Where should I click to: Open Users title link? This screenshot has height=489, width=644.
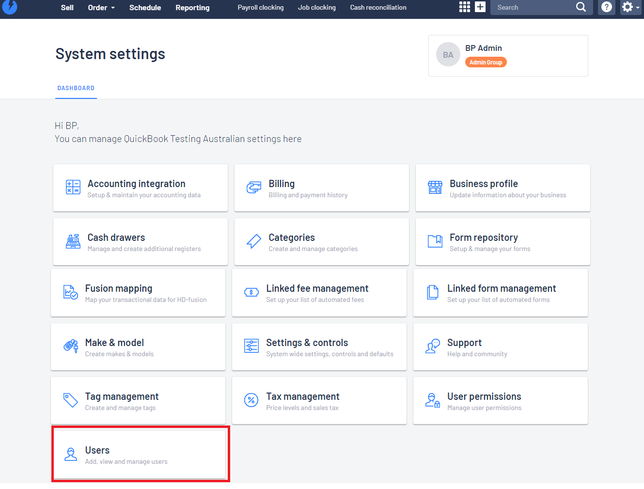[x=97, y=450]
